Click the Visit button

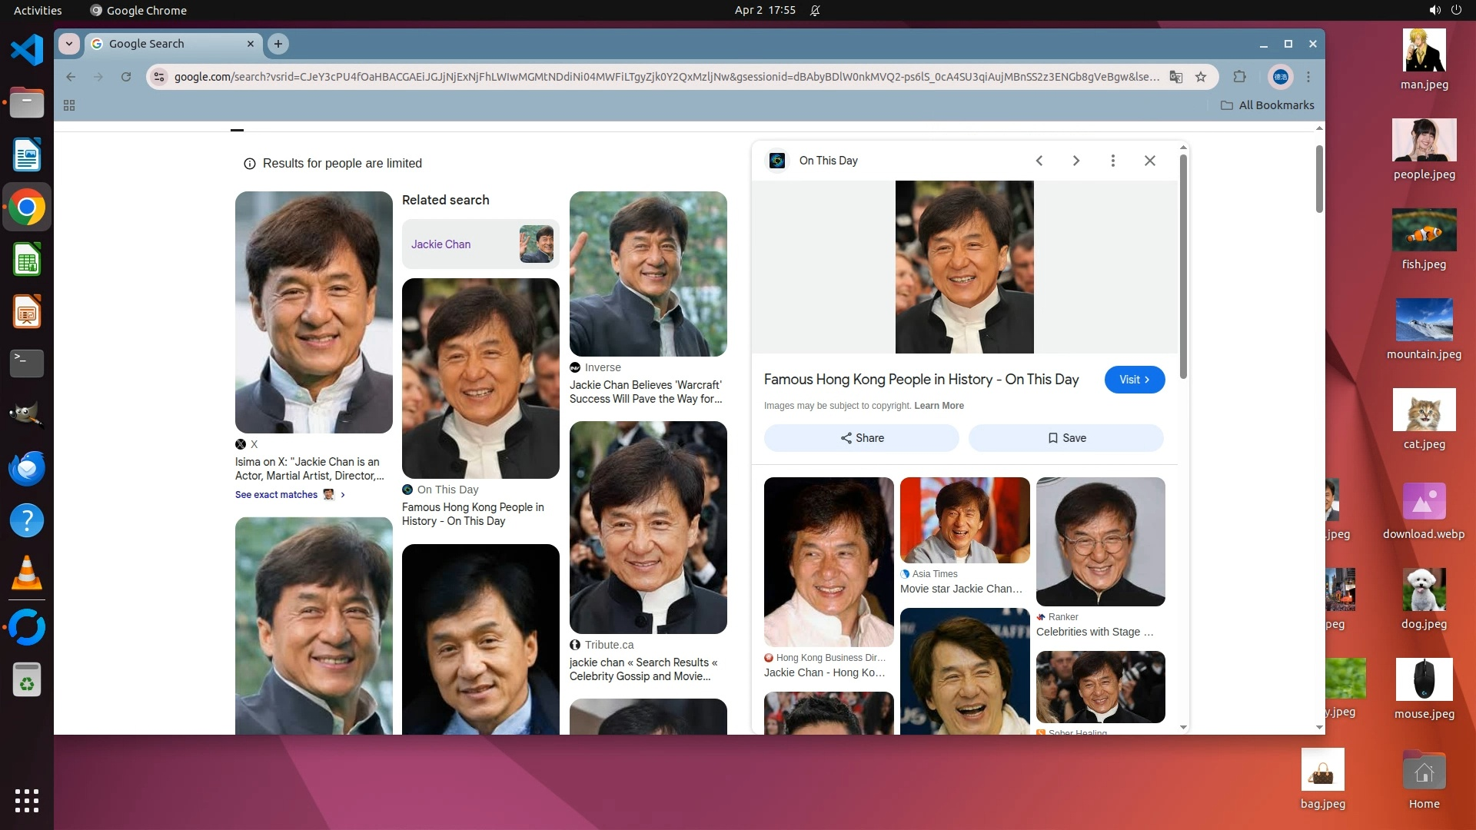pos(1134,380)
